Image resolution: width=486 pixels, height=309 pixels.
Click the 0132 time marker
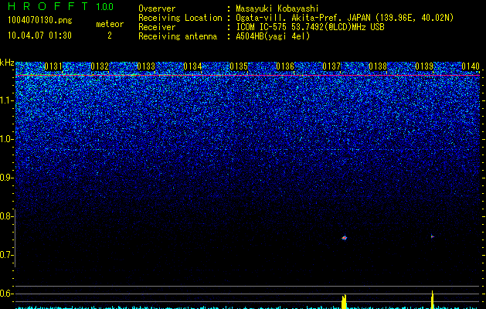(x=100, y=66)
